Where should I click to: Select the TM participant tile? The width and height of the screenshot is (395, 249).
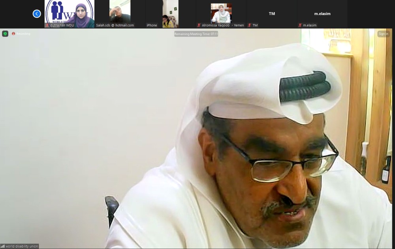click(272, 14)
